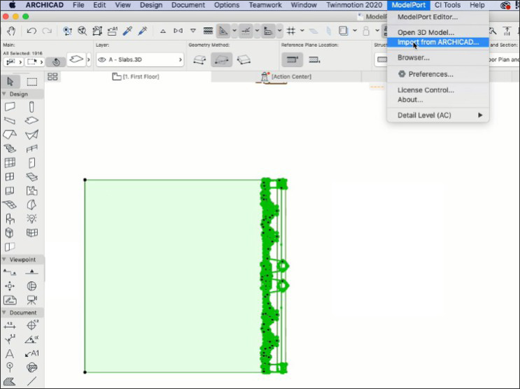Collapse the Design toolbox section
The height and width of the screenshot is (389, 520).
[x=4, y=94]
